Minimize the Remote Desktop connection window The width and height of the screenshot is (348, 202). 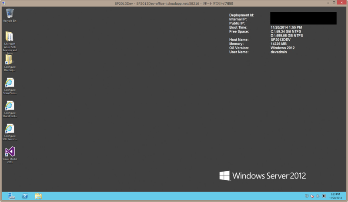pos(328,3)
